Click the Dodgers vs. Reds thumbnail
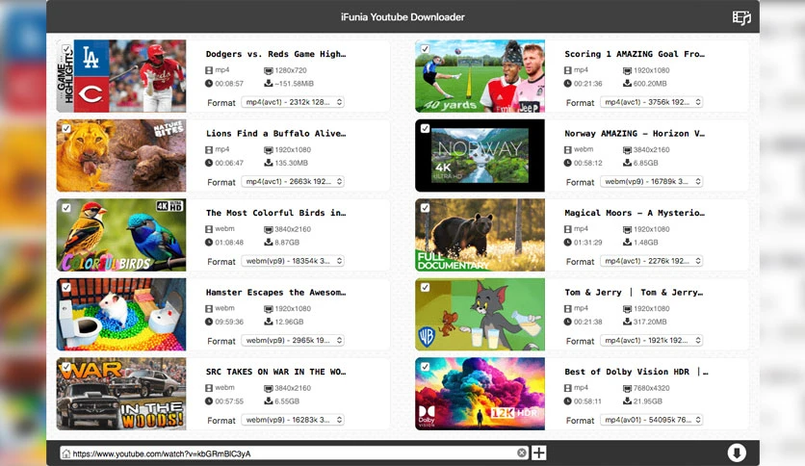The image size is (805, 466). (x=121, y=76)
